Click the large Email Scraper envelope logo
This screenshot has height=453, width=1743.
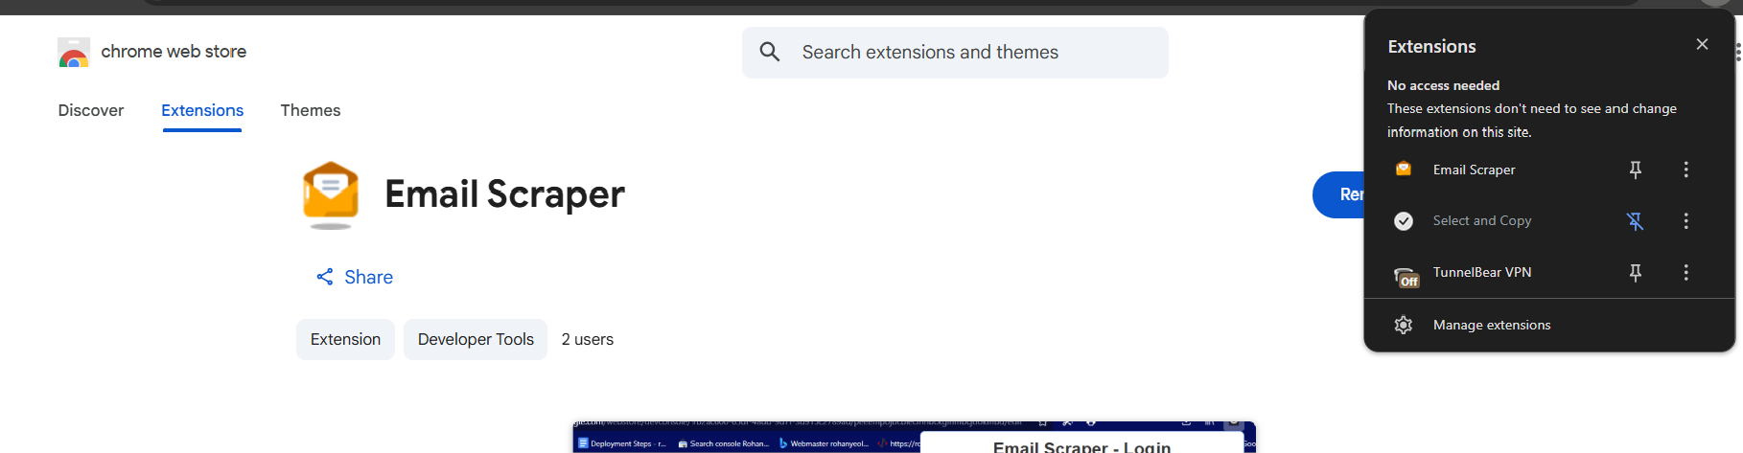click(x=331, y=194)
